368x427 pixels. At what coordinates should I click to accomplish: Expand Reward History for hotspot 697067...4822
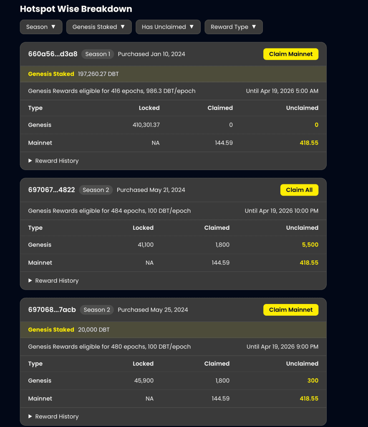tap(53, 281)
